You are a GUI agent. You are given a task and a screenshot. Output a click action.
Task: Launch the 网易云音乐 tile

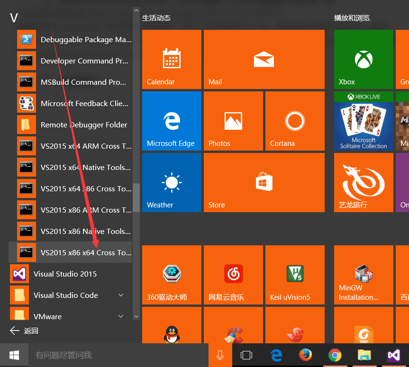(x=233, y=275)
